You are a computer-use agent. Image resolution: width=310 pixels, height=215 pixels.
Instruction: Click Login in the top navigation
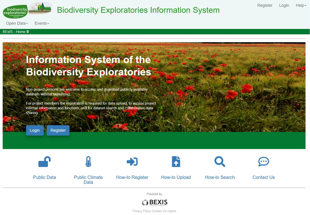coord(284,5)
